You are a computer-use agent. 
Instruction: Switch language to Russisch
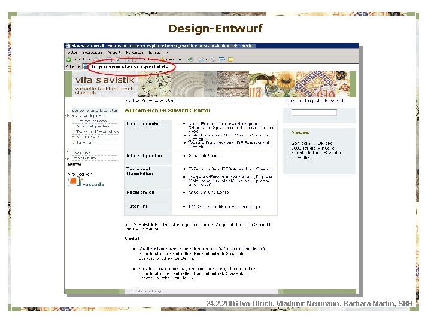(334, 101)
